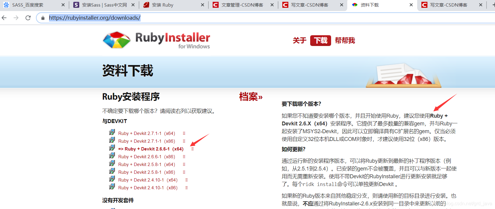The image size is (495, 209).
Task: Close the SASS_百度搜索 tab
Action: coord(63,5)
